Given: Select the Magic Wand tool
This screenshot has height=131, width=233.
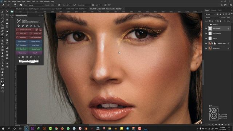Looking at the screenshot, I should pos(3,21).
